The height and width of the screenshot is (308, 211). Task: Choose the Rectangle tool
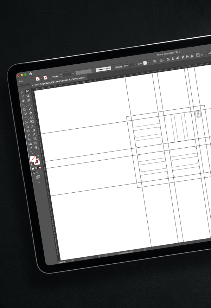(25, 110)
